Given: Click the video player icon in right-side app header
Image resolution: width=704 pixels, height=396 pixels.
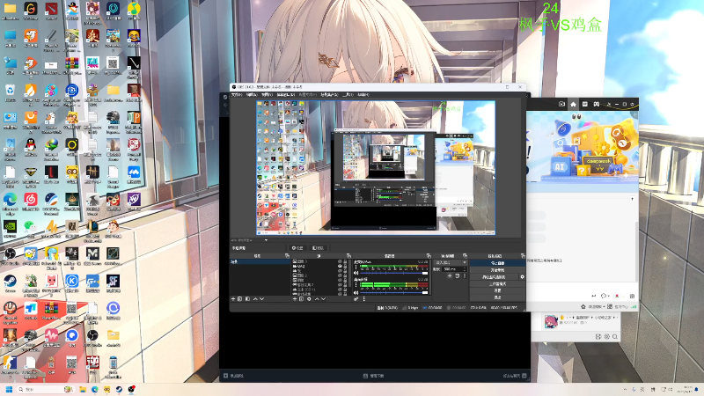Looking at the screenshot, I should pyautogui.click(x=561, y=104).
